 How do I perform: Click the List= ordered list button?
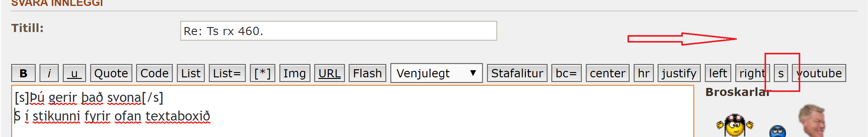coord(227,73)
